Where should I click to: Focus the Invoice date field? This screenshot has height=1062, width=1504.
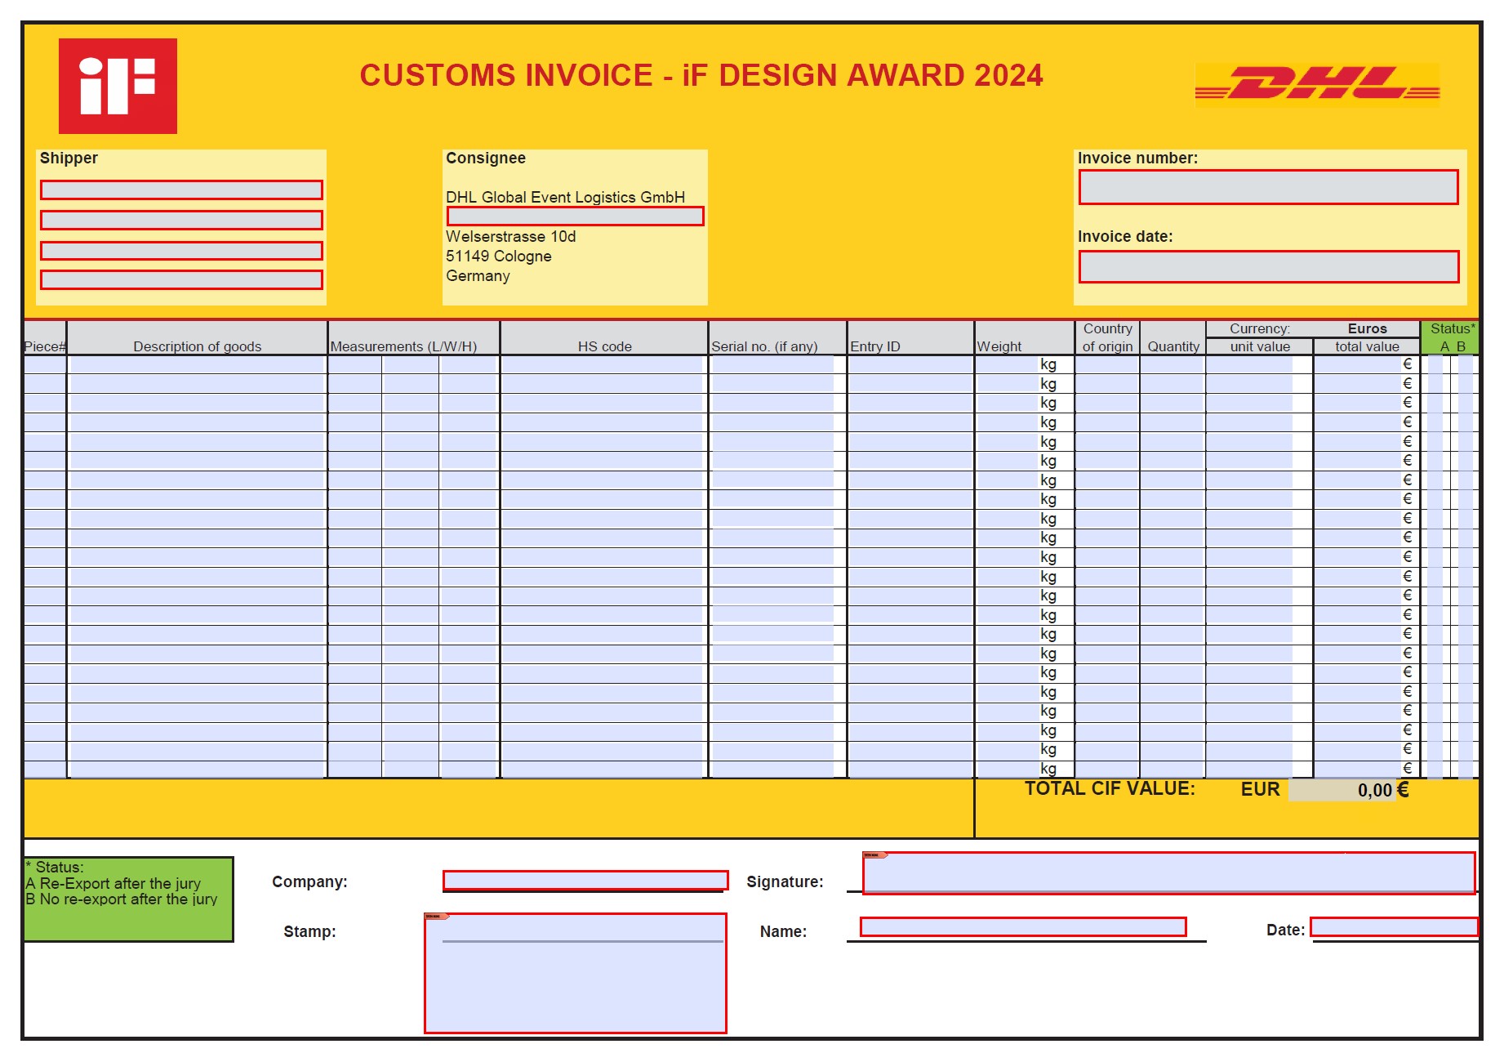1268,266
